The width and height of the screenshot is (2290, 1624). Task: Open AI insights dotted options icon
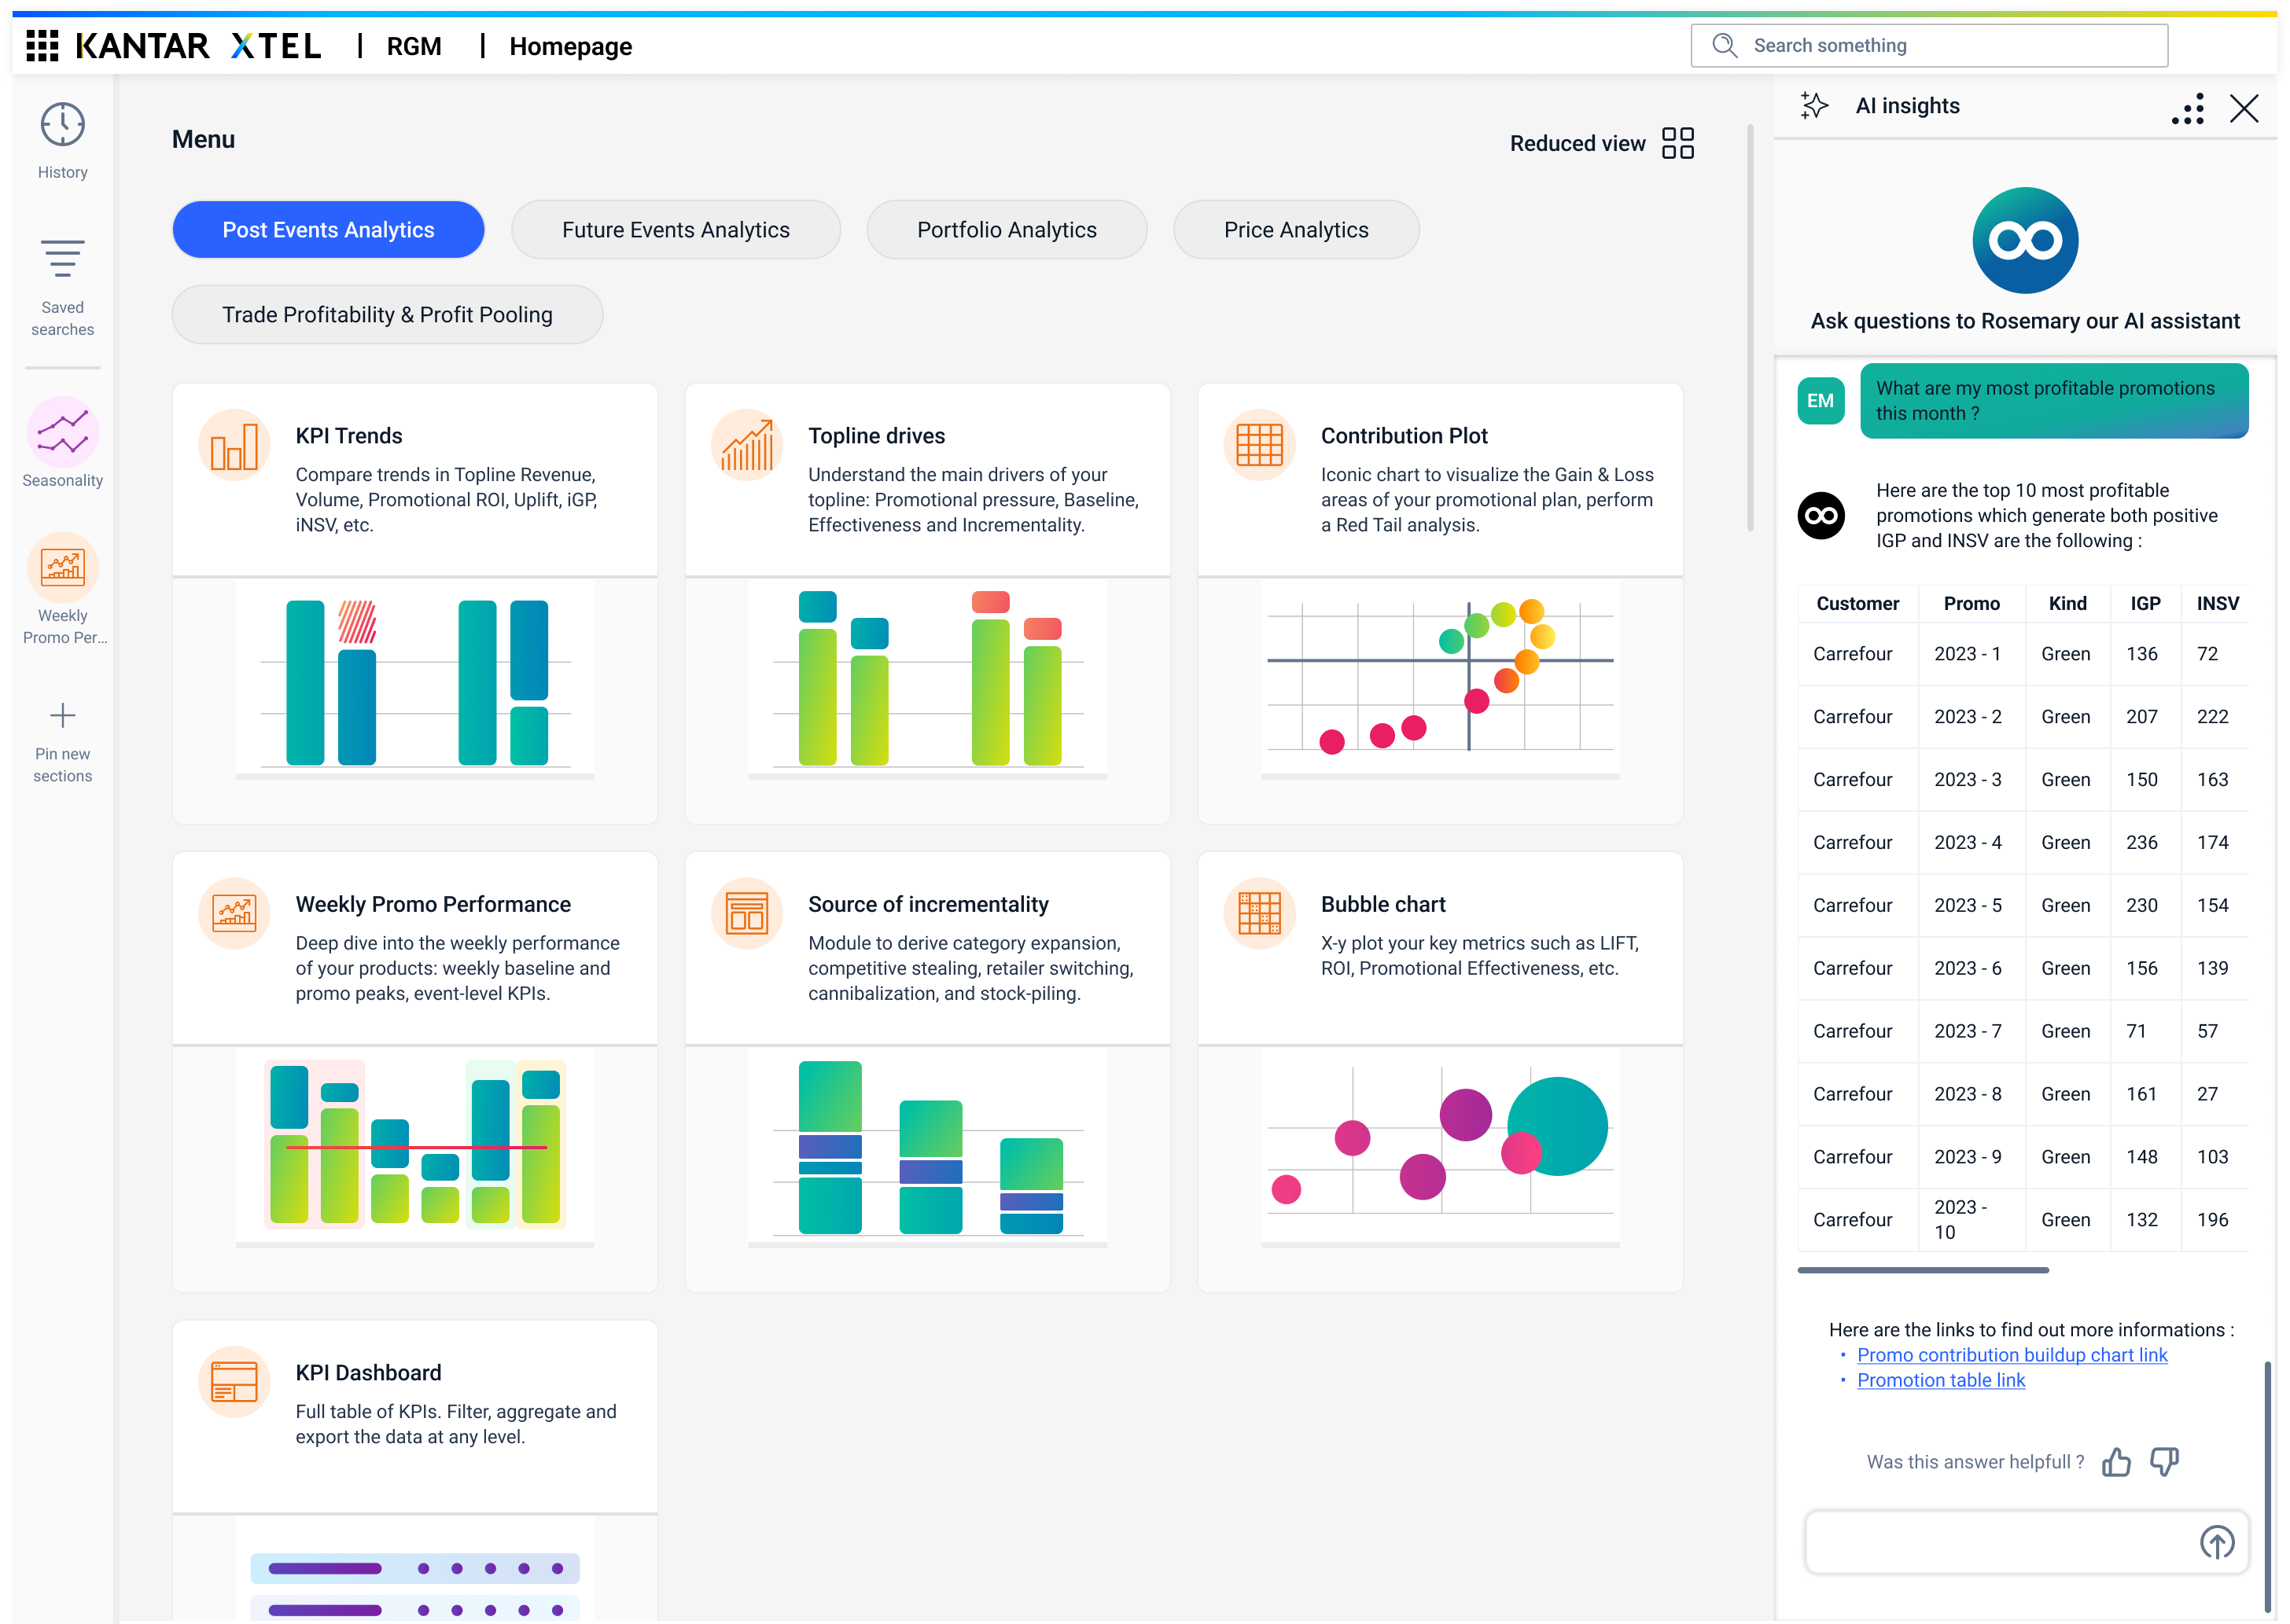pyautogui.click(x=2188, y=108)
